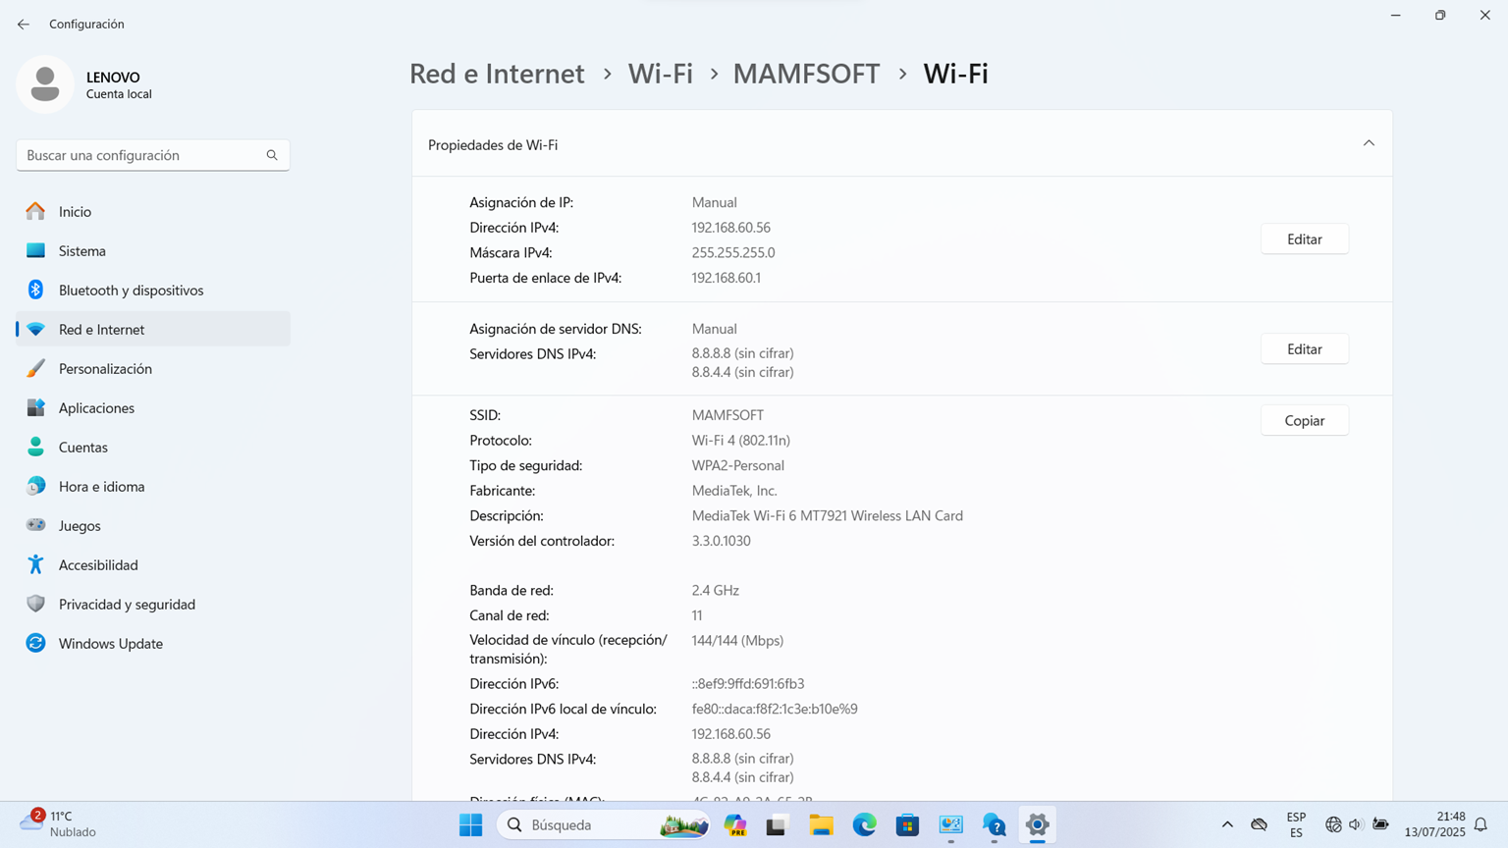1508x848 pixels.
Task: Click the driver version 3.3.0.1030
Action: pyautogui.click(x=722, y=541)
